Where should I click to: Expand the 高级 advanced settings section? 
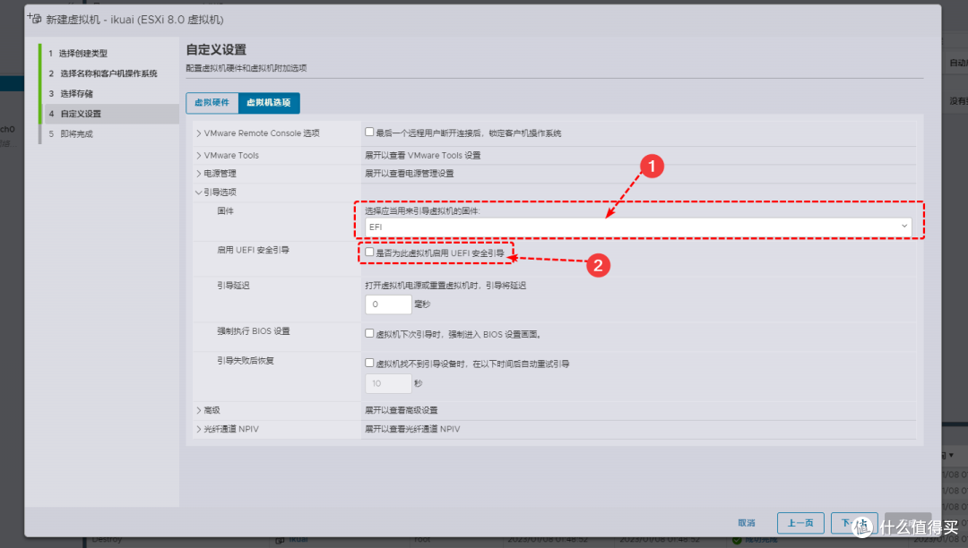pos(212,409)
